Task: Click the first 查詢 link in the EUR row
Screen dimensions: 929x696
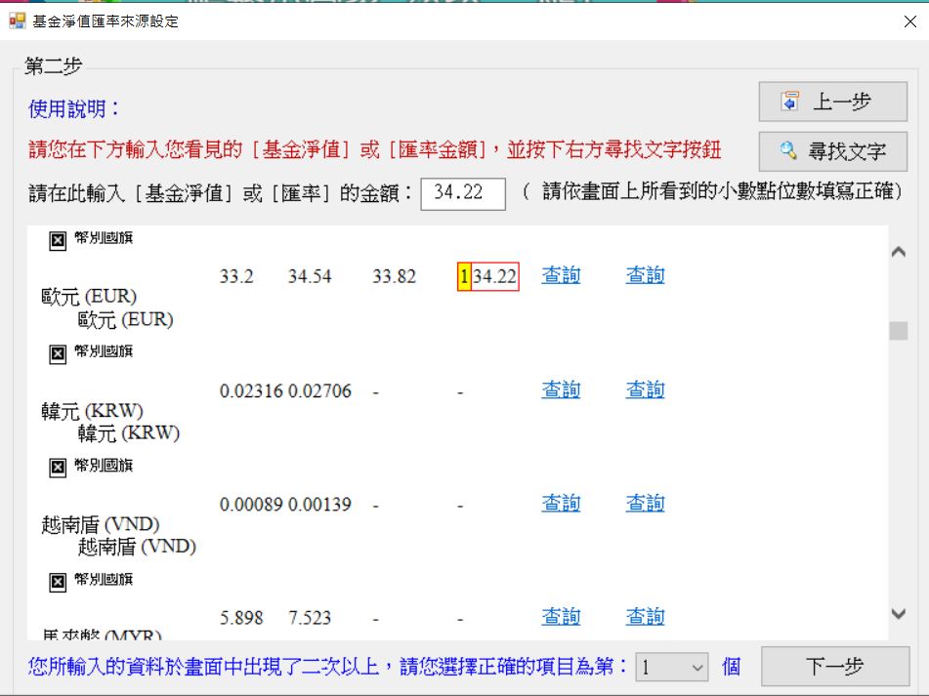Action: [x=561, y=275]
